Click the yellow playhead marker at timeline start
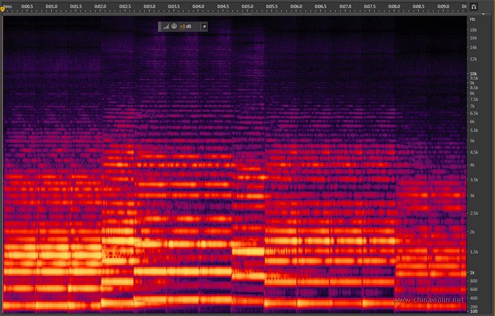The image size is (495, 316). [2, 9]
